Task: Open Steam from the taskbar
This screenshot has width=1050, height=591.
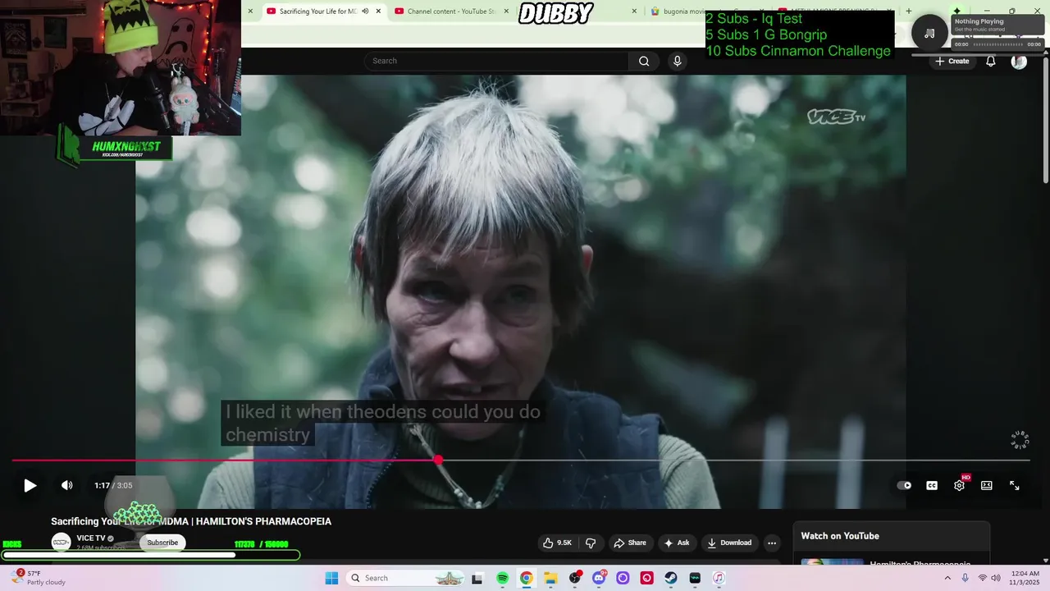Action: pos(671,578)
